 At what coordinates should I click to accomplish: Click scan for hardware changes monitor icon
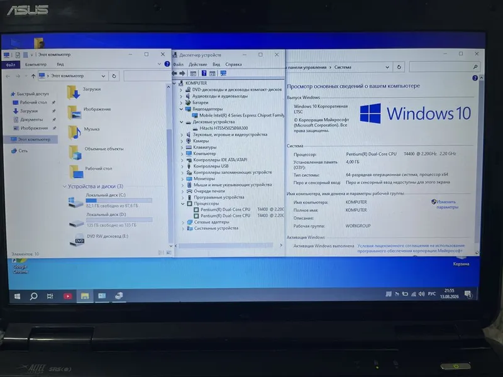point(223,74)
